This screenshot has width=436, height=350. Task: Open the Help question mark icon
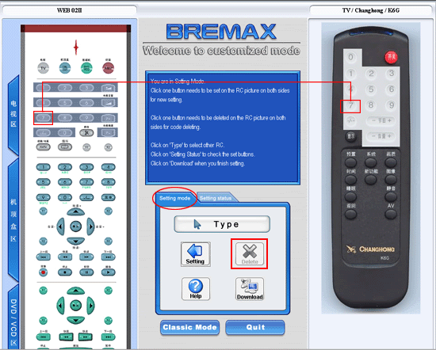click(x=196, y=289)
